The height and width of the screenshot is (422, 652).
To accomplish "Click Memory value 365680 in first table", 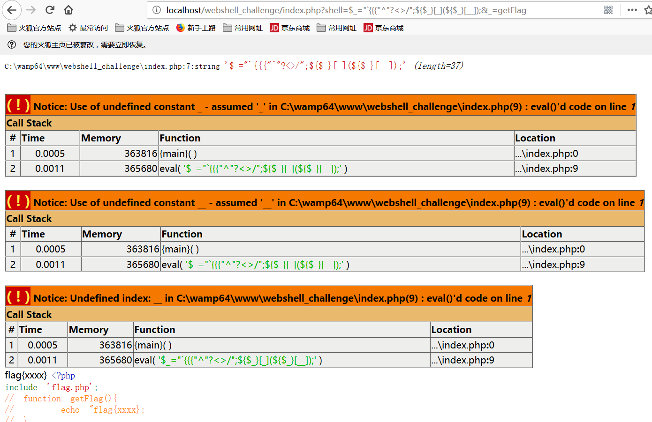I will [x=141, y=169].
